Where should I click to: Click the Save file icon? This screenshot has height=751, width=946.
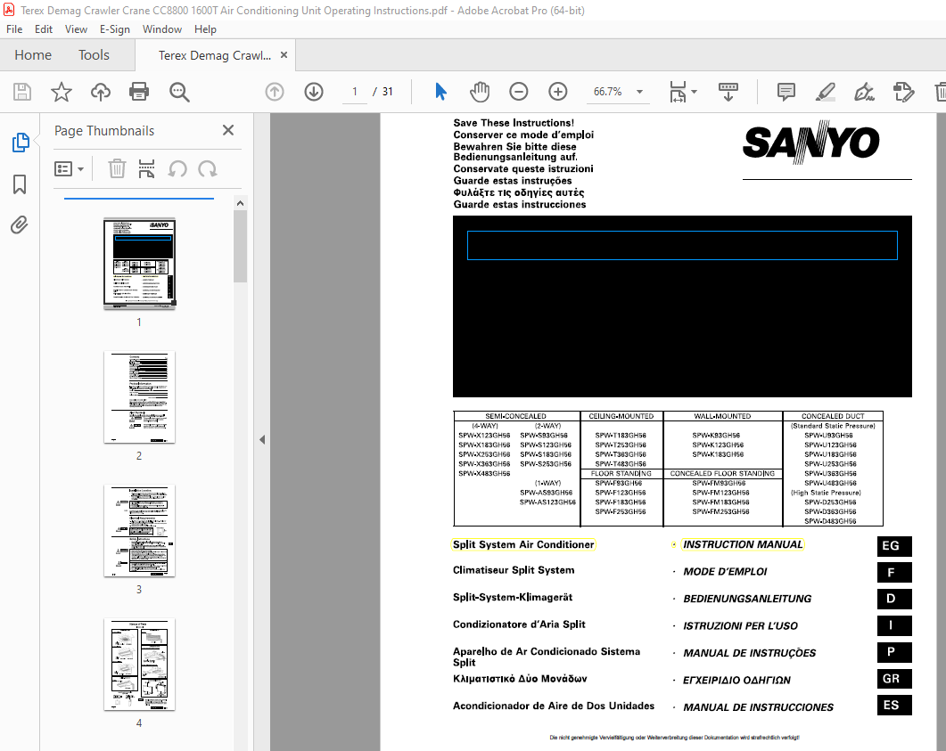click(22, 92)
